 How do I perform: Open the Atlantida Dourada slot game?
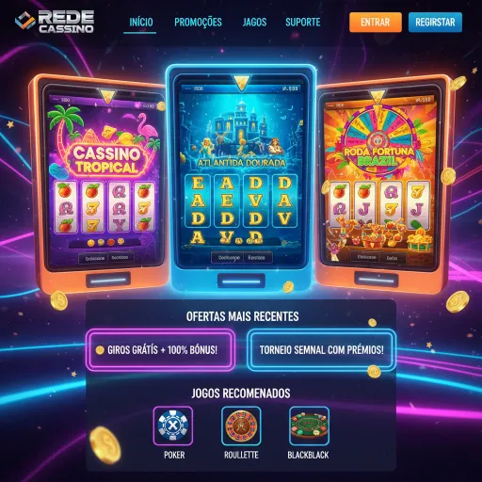241,171
